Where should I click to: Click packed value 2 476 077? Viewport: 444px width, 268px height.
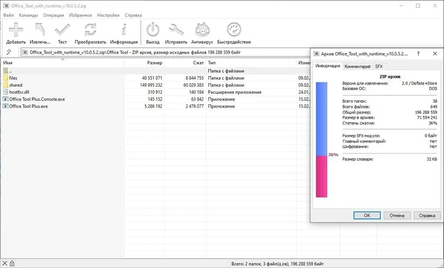pos(195,106)
